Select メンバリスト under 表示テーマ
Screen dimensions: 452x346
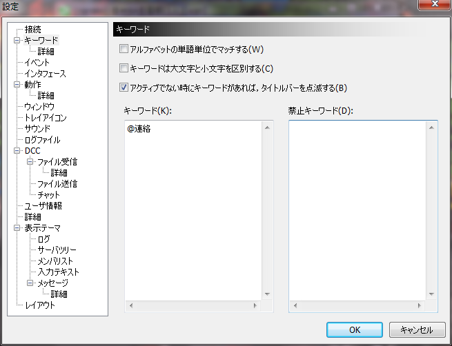point(55,261)
